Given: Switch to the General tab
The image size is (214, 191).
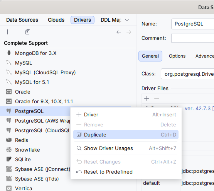Looking at the screenshot, I should 150,56.
